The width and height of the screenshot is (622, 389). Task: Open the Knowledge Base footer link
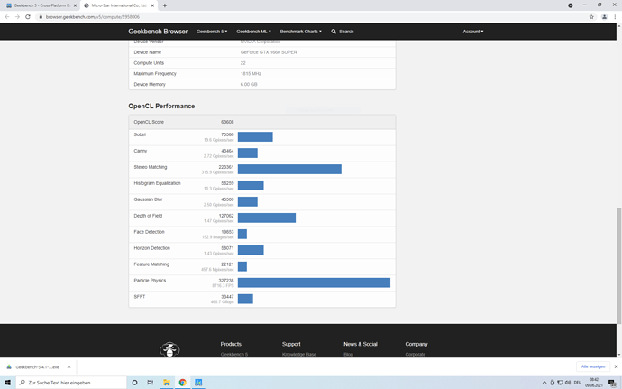click(x=299, y=354)
